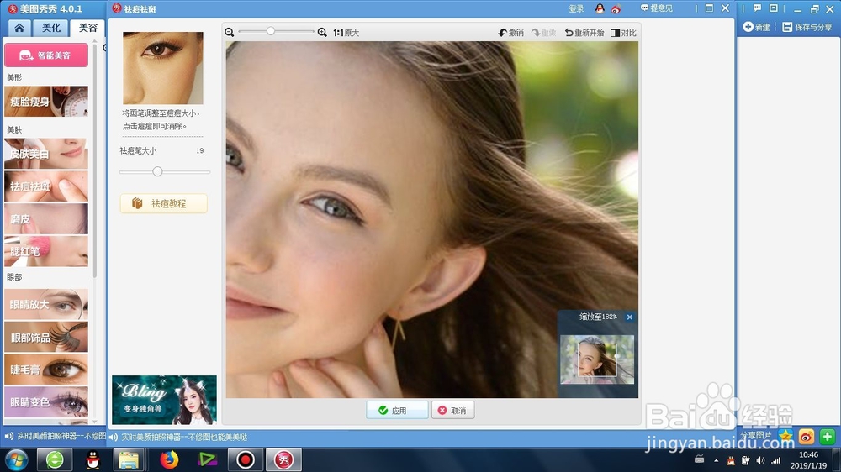Click the 重做 redo button
This screenshot has height=472, width=841.
[x=543, y=33]
